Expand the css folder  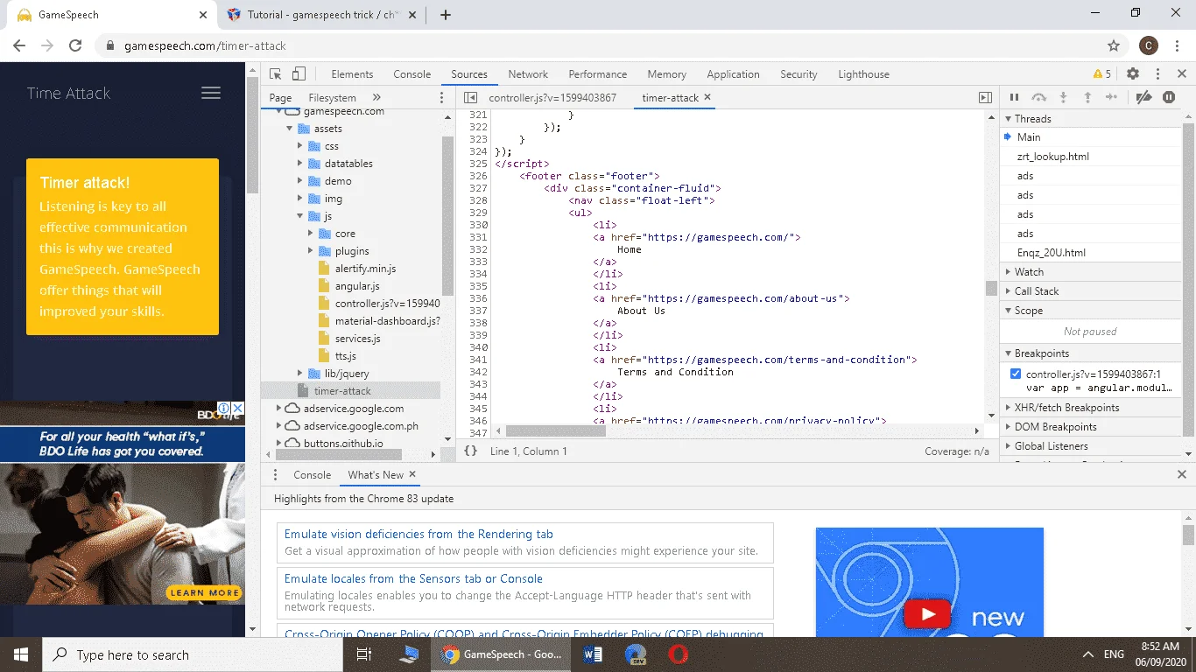tap(300, 146)
